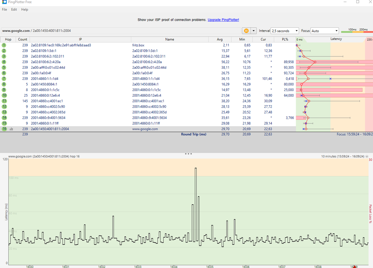Viewport: 373px width, 268px height.
Task: Click packet loss value 3,766 in hop 14
Action: [x=290, y=118]
